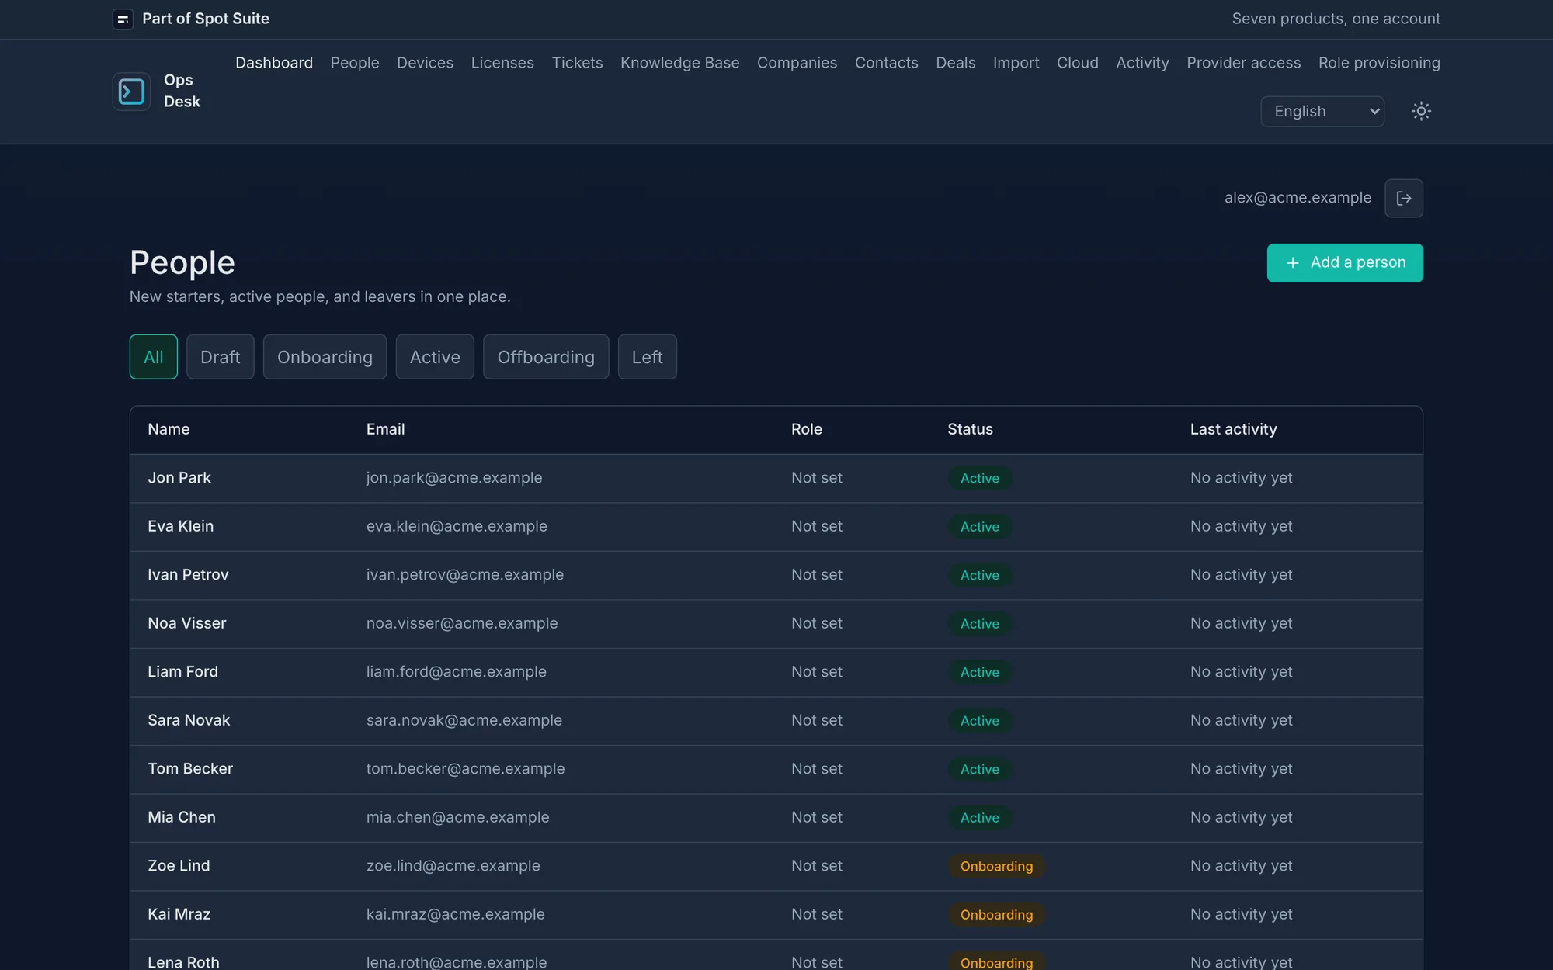Open the Deals page

pos(955,63)
